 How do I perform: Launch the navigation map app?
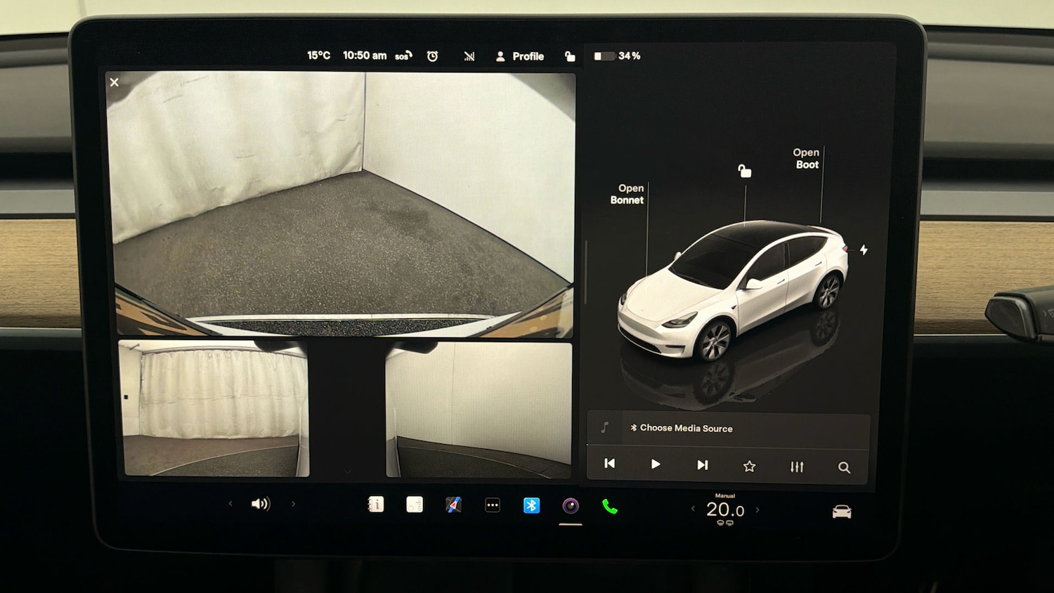454,505
